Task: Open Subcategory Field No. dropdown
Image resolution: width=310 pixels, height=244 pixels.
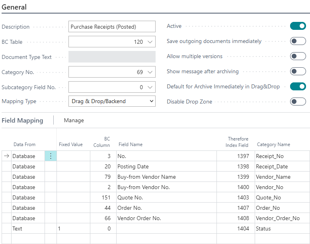Action: pos(150,87)
